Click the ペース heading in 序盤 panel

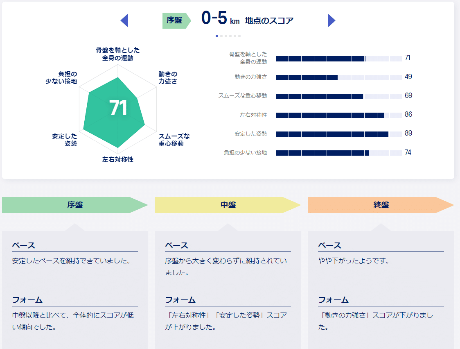(x=23, y=245)
